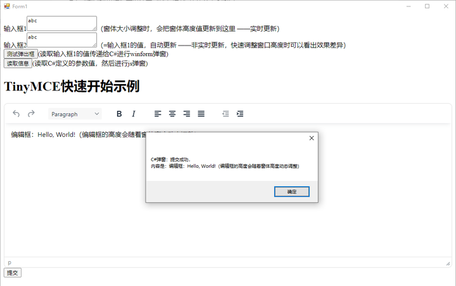Viewport: 456px width, 286px height.
Task: Toggle italic formatting
Action: click(x=134, y=114)
